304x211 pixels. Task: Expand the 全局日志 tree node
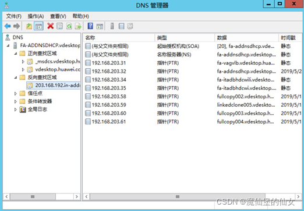tap(16, 110)
